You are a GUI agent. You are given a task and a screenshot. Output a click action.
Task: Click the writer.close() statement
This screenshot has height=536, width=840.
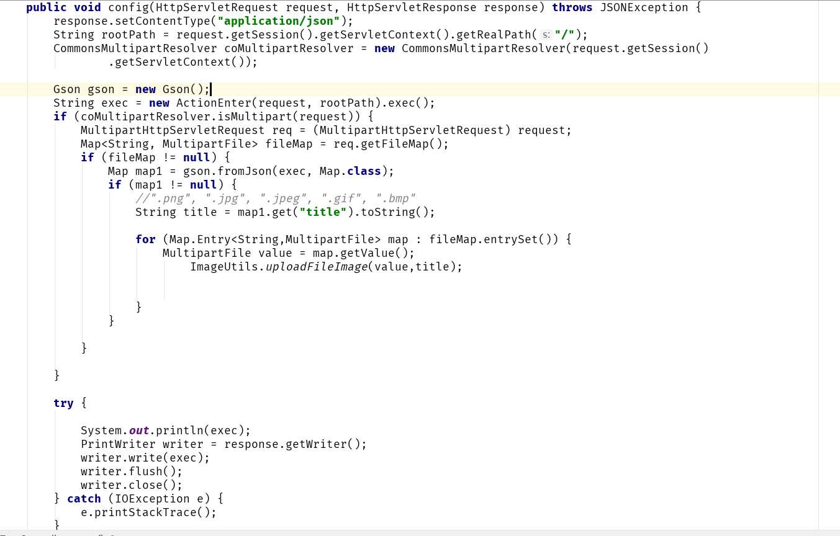[132, 485]
